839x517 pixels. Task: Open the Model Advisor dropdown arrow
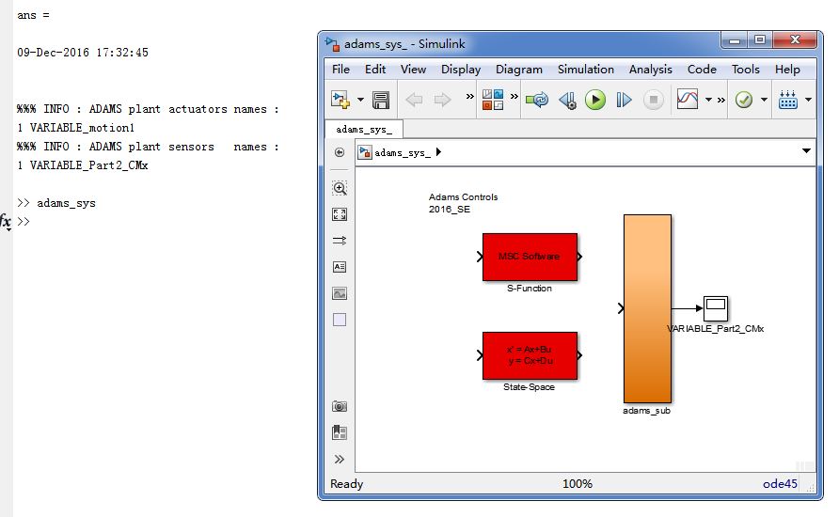[764, 100]
